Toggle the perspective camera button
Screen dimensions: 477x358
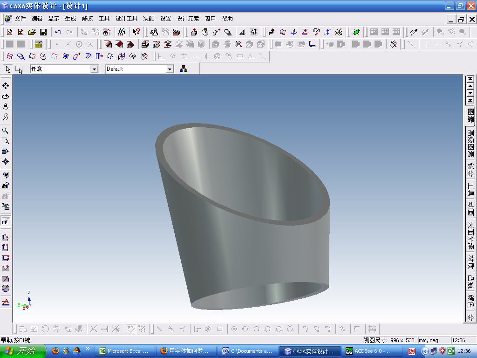tap(6, 220)
